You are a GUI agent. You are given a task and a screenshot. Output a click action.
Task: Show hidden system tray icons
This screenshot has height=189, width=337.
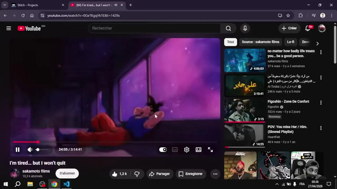coord(277,184)
